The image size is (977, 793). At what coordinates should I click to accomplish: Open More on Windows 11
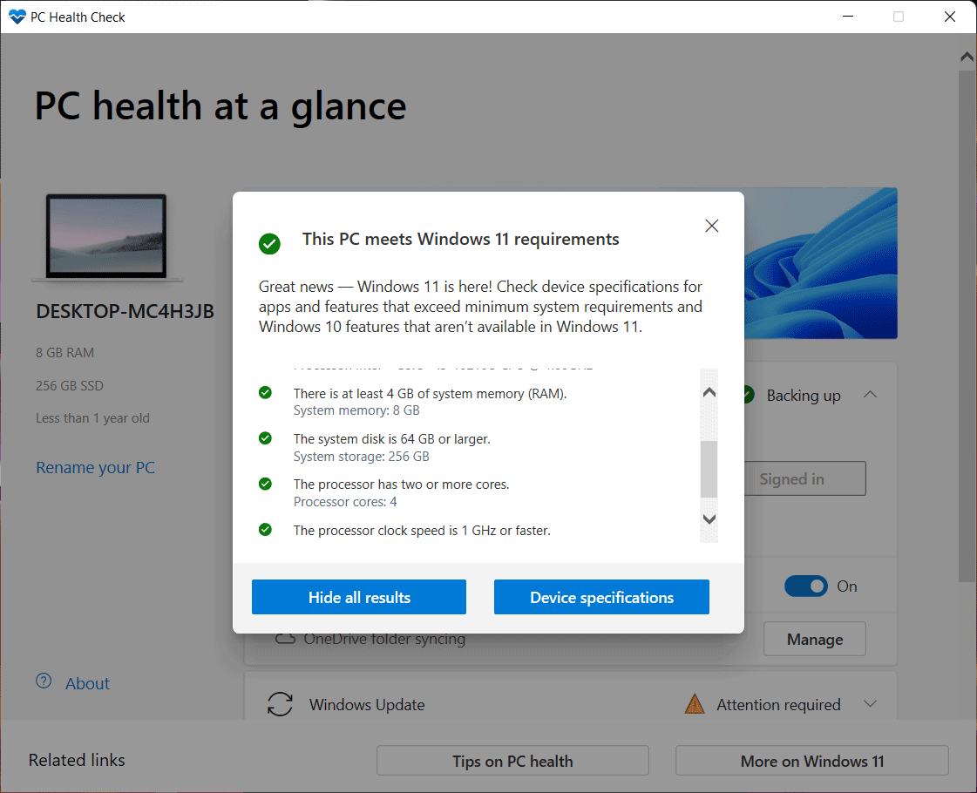click(811, 760)
